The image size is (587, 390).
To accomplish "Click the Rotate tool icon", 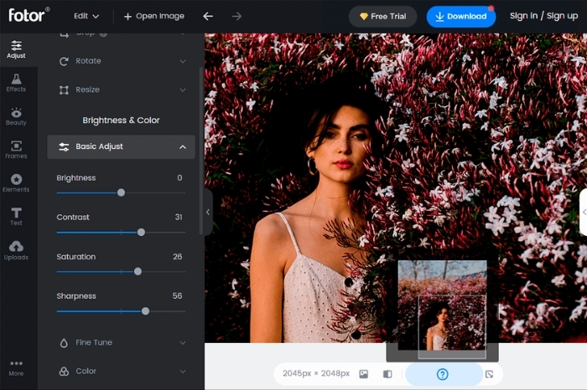I will (x=64, y=61).
